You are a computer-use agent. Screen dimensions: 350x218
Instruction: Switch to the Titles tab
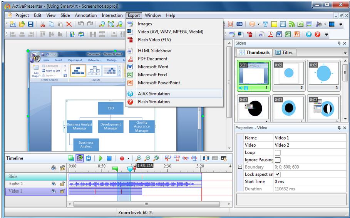click(x=284, y=52)
